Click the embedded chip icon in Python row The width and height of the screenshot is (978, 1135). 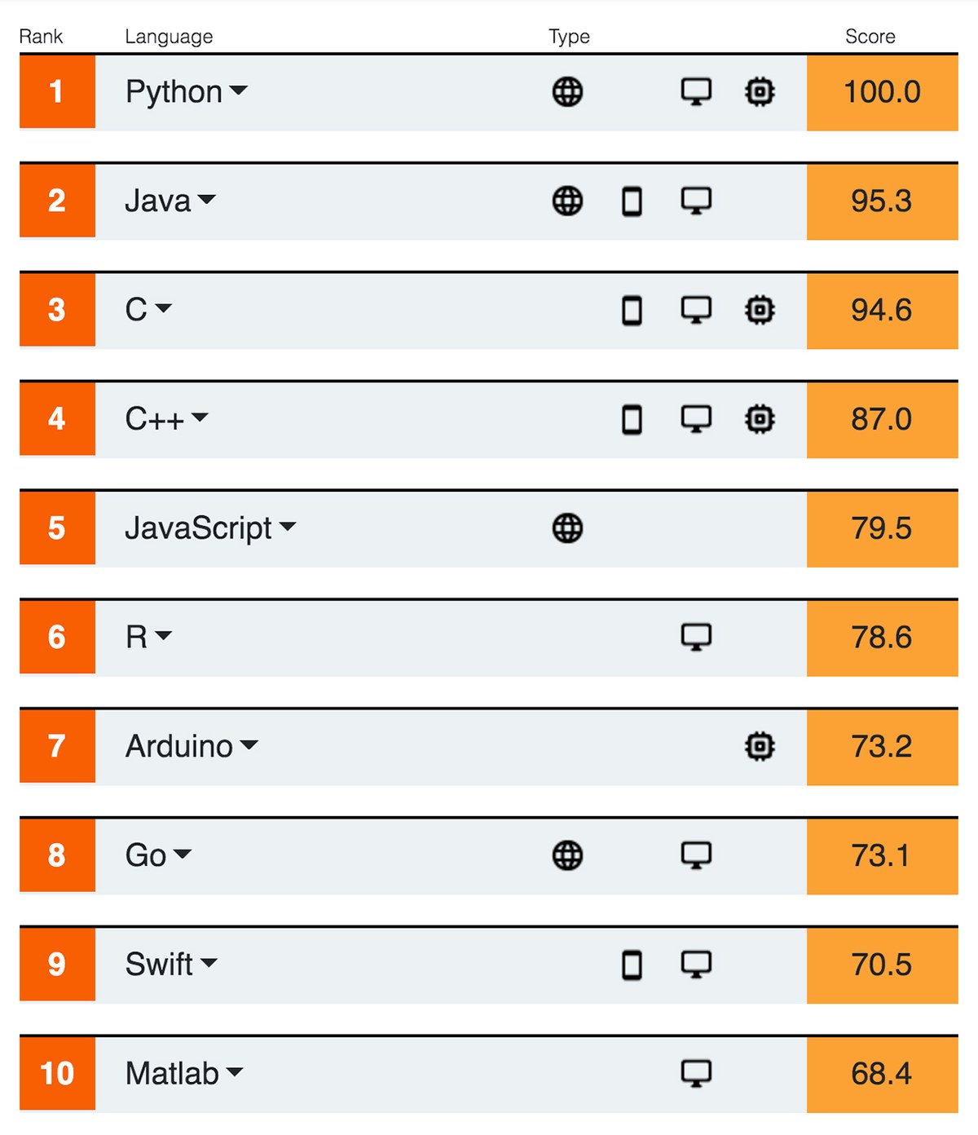click(x=760, y=92)
